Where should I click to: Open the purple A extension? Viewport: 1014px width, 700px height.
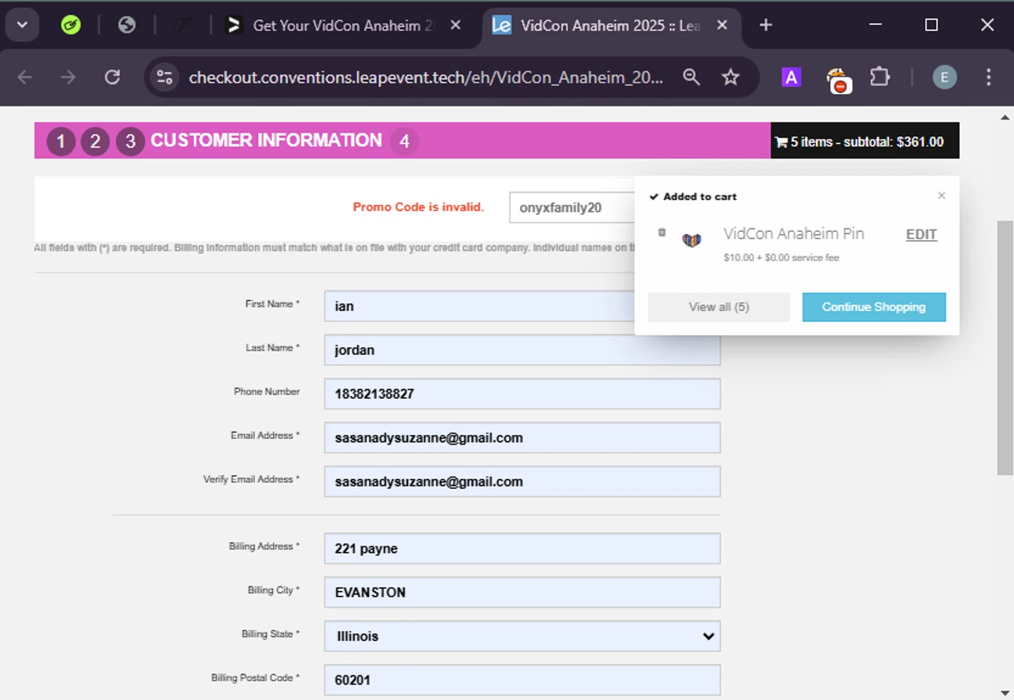click(791, 77)
